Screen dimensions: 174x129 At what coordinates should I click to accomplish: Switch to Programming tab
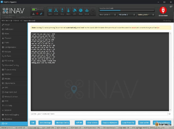(14, 70)
